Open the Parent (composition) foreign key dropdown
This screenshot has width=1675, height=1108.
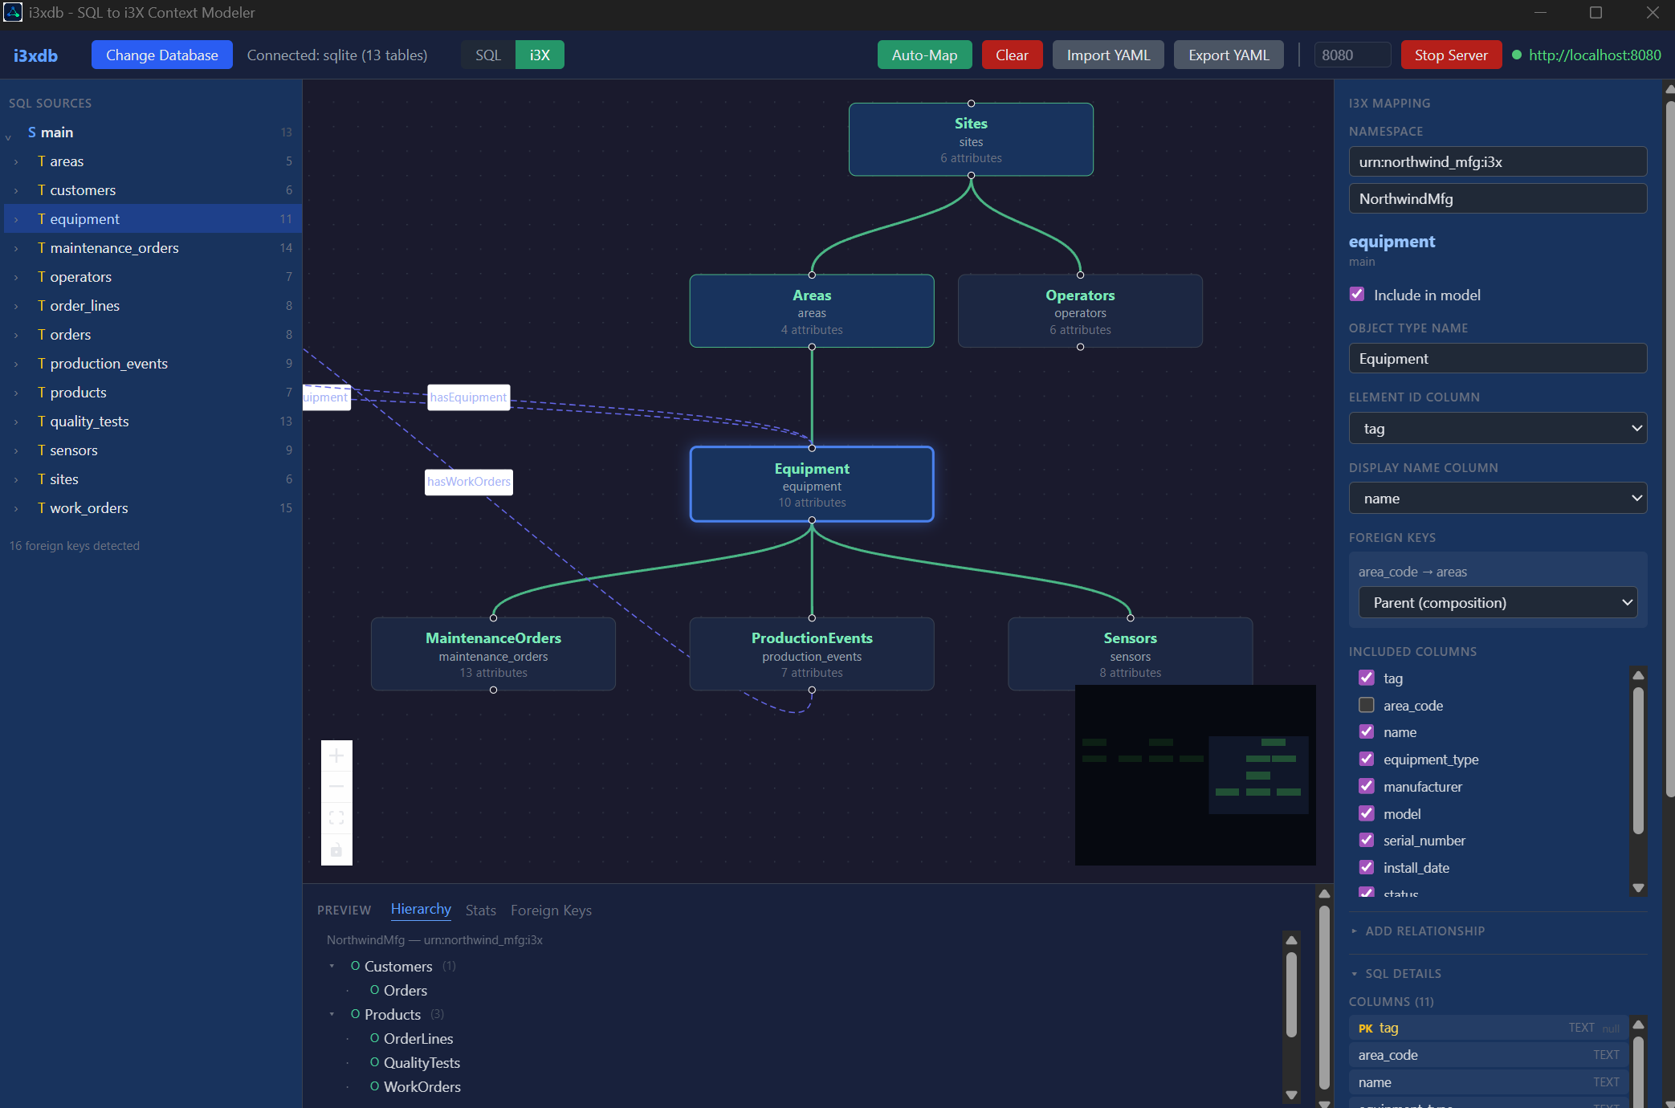tap(1497, 602)
